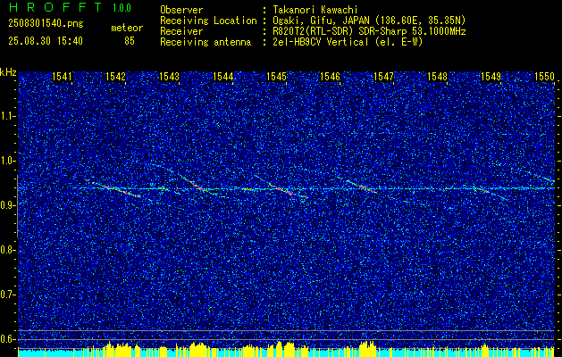The width and height of the screenshot is (562, 357).
Task: Click time marker 1547
Action: point(384,76)
